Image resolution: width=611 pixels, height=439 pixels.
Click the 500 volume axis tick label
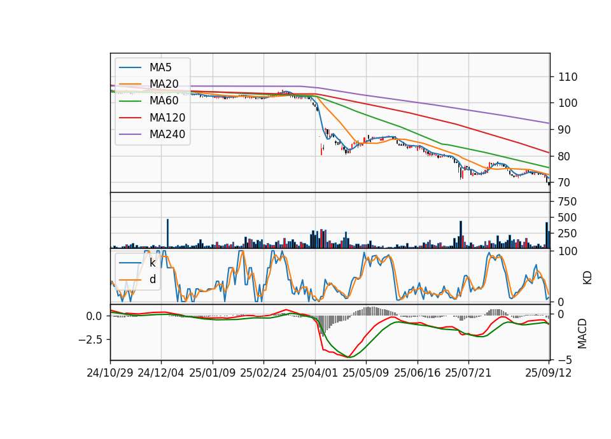[x=568, y=218]
